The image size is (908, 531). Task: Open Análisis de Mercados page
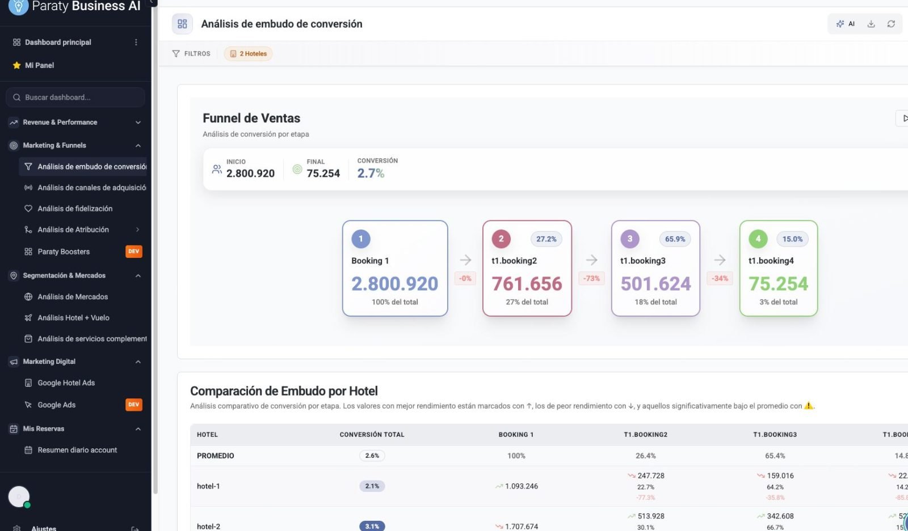pos(82,297)
